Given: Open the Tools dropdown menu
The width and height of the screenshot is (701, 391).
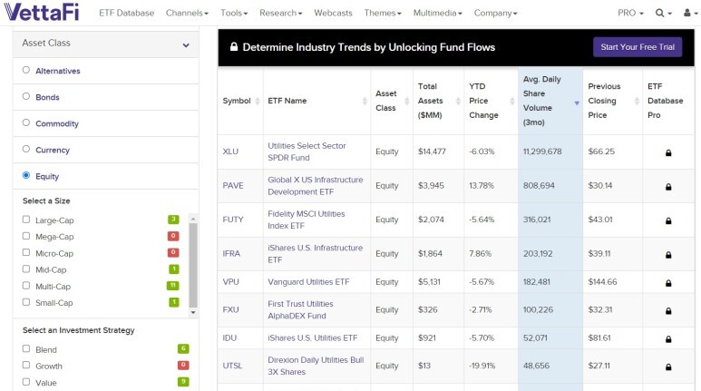Looking at the screenshot, I should click(x=234, y=13).
